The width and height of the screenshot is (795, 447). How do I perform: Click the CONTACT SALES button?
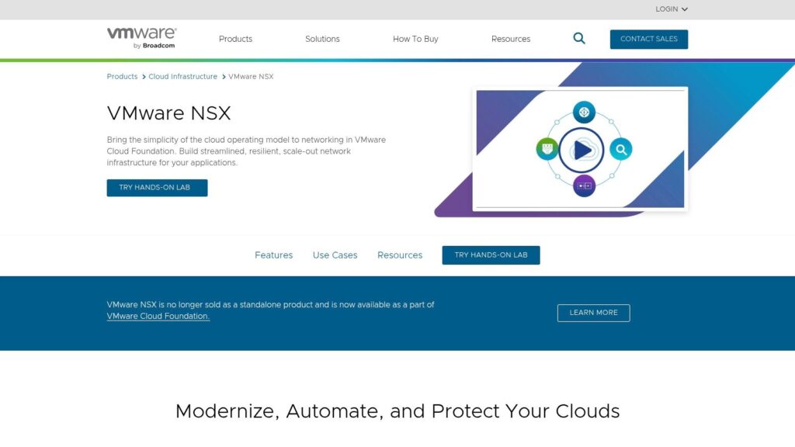point(648,39)
